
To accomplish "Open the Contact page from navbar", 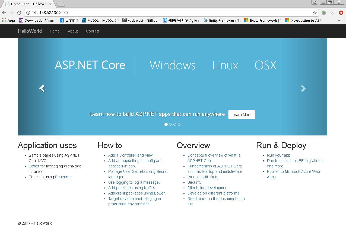I will click(x=93, y=31).
